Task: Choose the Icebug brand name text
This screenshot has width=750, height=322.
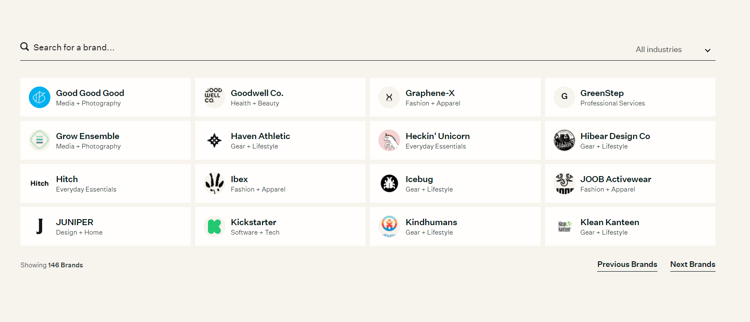Action: point(419,179)
